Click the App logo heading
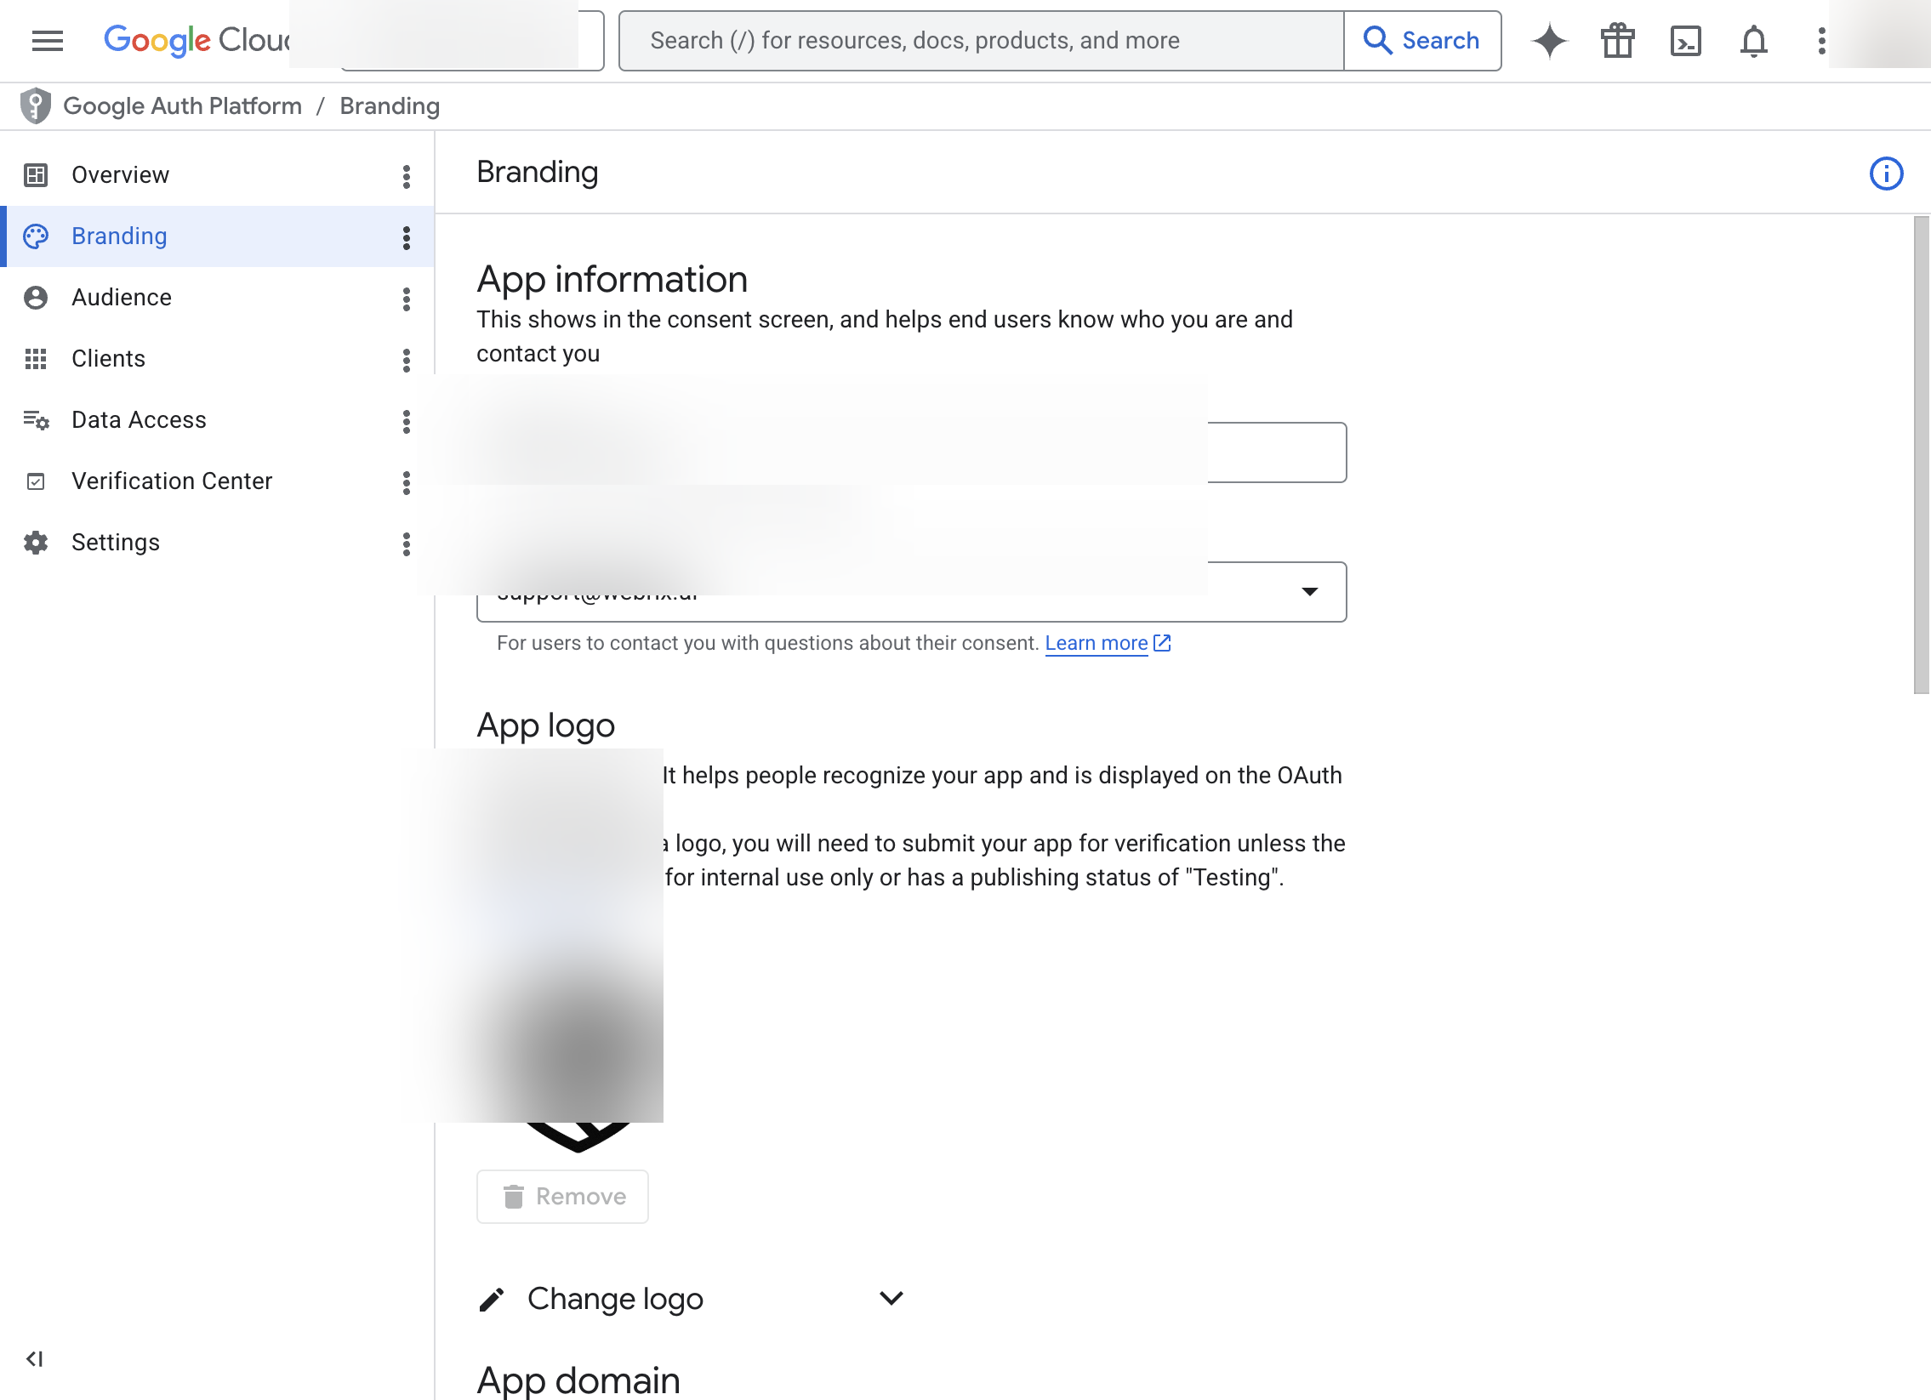 tap(545, 726)
